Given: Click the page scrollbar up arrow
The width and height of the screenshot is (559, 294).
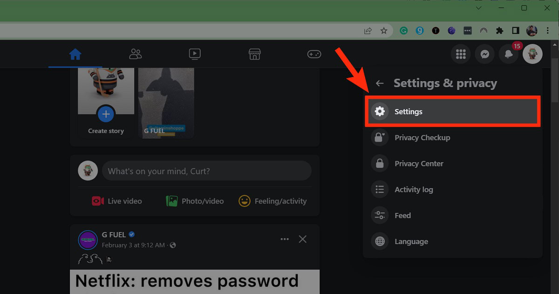Looking at the screenshot, I should click(555, 45).
